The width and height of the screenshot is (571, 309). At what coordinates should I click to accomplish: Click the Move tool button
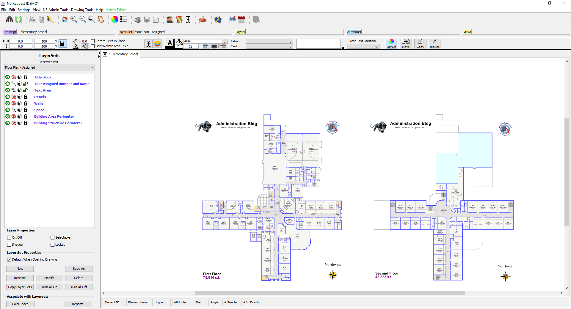click(x=406, y=44)
